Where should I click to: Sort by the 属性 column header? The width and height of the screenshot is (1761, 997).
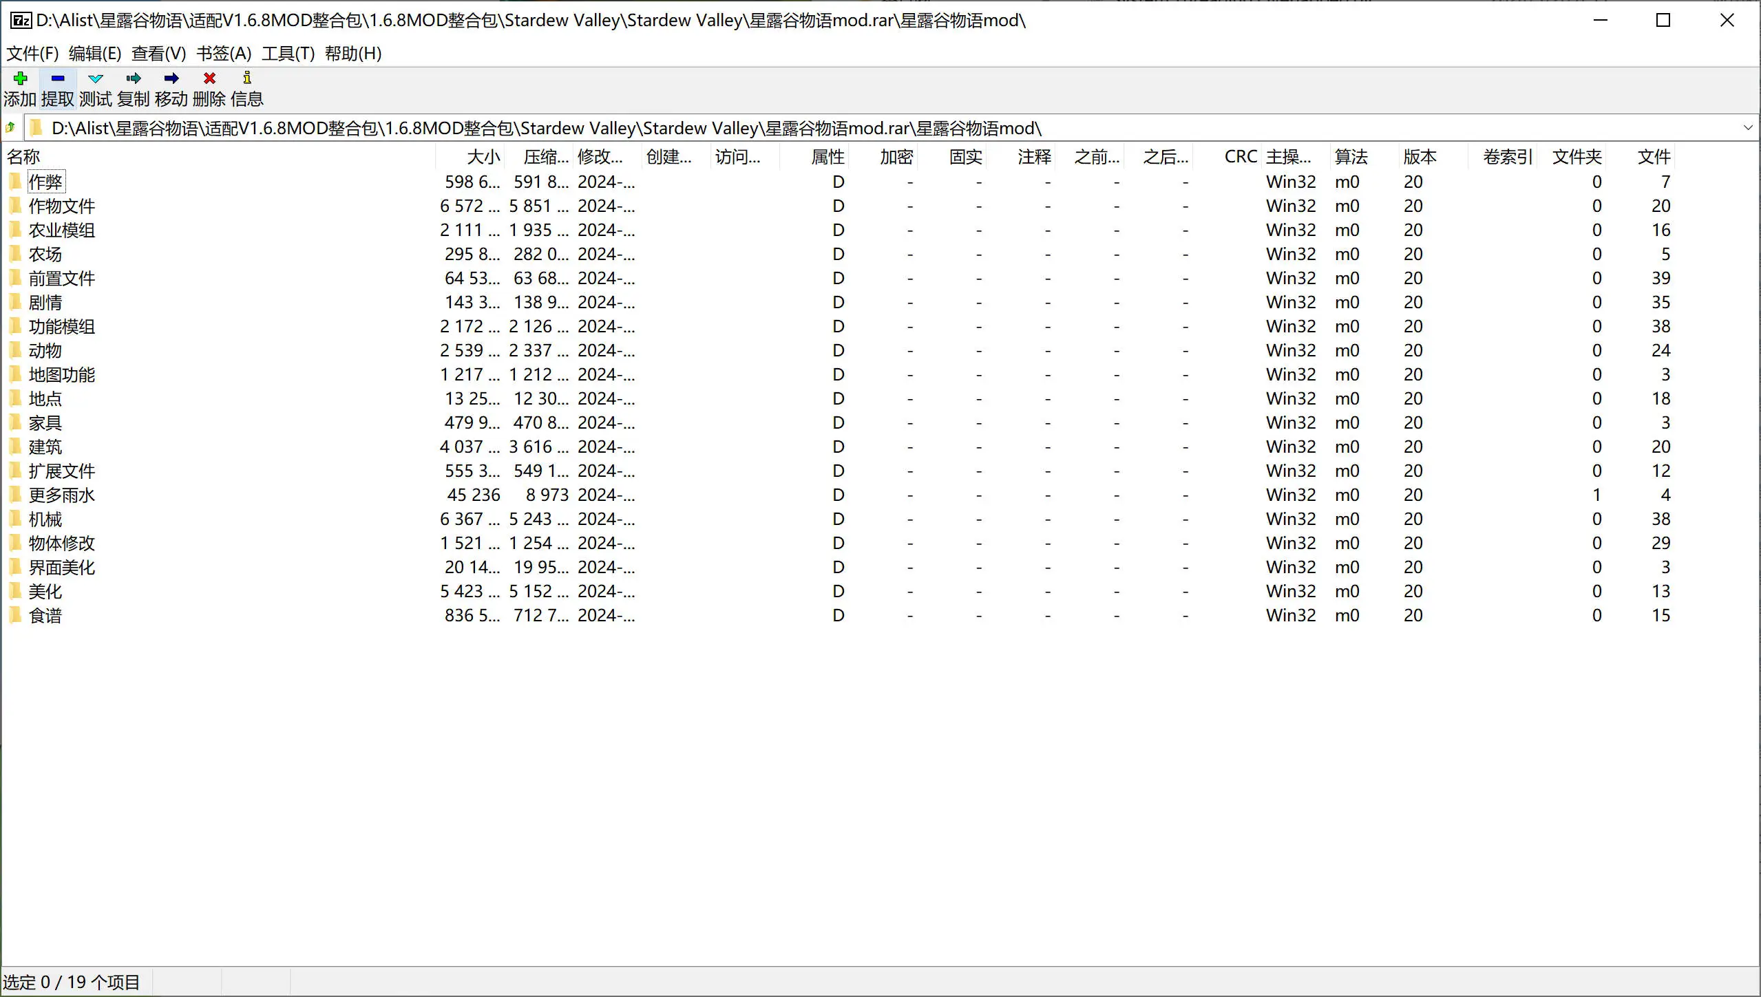point(814,157)
